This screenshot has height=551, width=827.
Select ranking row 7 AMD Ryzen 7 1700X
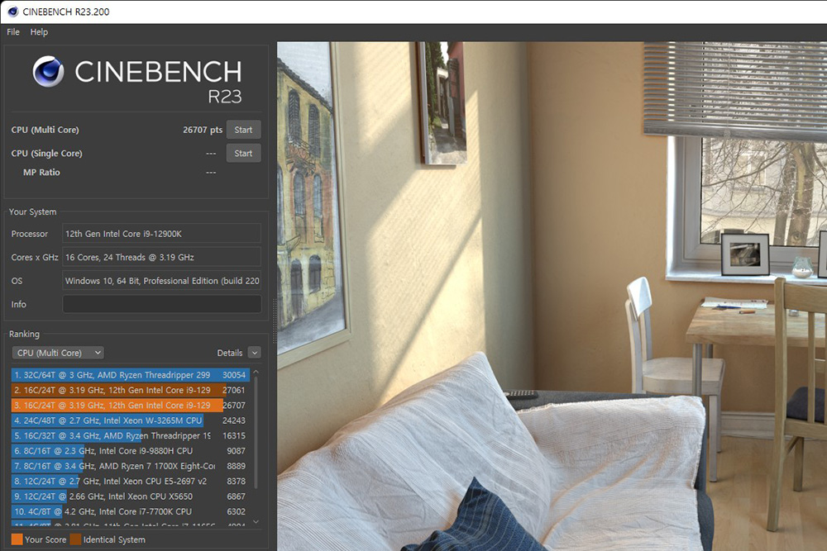[x=130, y=466]
